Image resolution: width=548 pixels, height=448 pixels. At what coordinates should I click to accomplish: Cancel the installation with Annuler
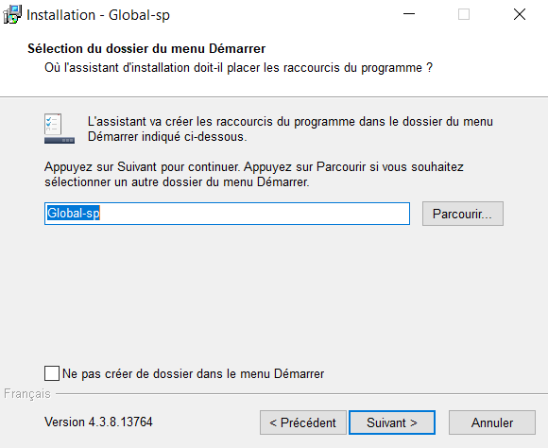pos(492,422)
